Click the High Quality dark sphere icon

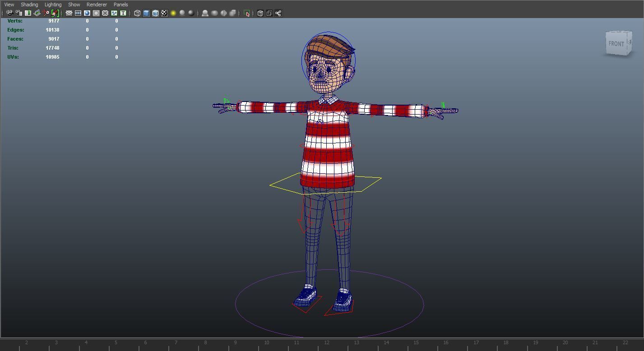pyautogui.click(x=191, y=13)
